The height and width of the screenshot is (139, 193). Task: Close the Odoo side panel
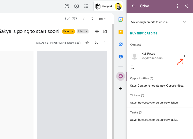(186, 6)
